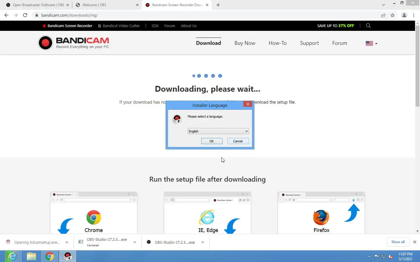This screenshot has width=420, height=262.
Task: Click the volume muted tray icon
Action: pos(391,256)
